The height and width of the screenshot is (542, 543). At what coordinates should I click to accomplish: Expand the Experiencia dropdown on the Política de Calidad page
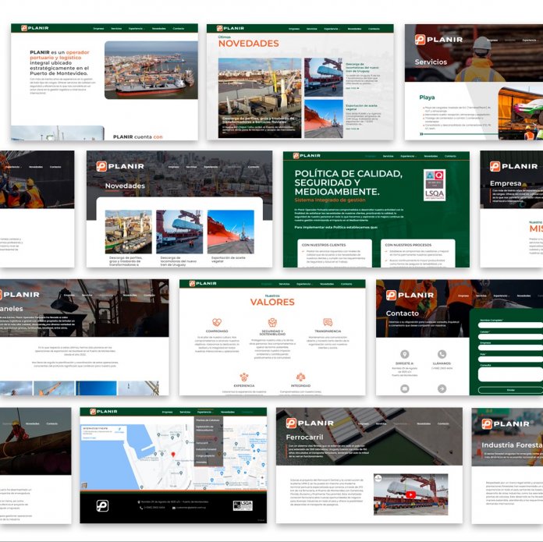[x=408, y=157]
